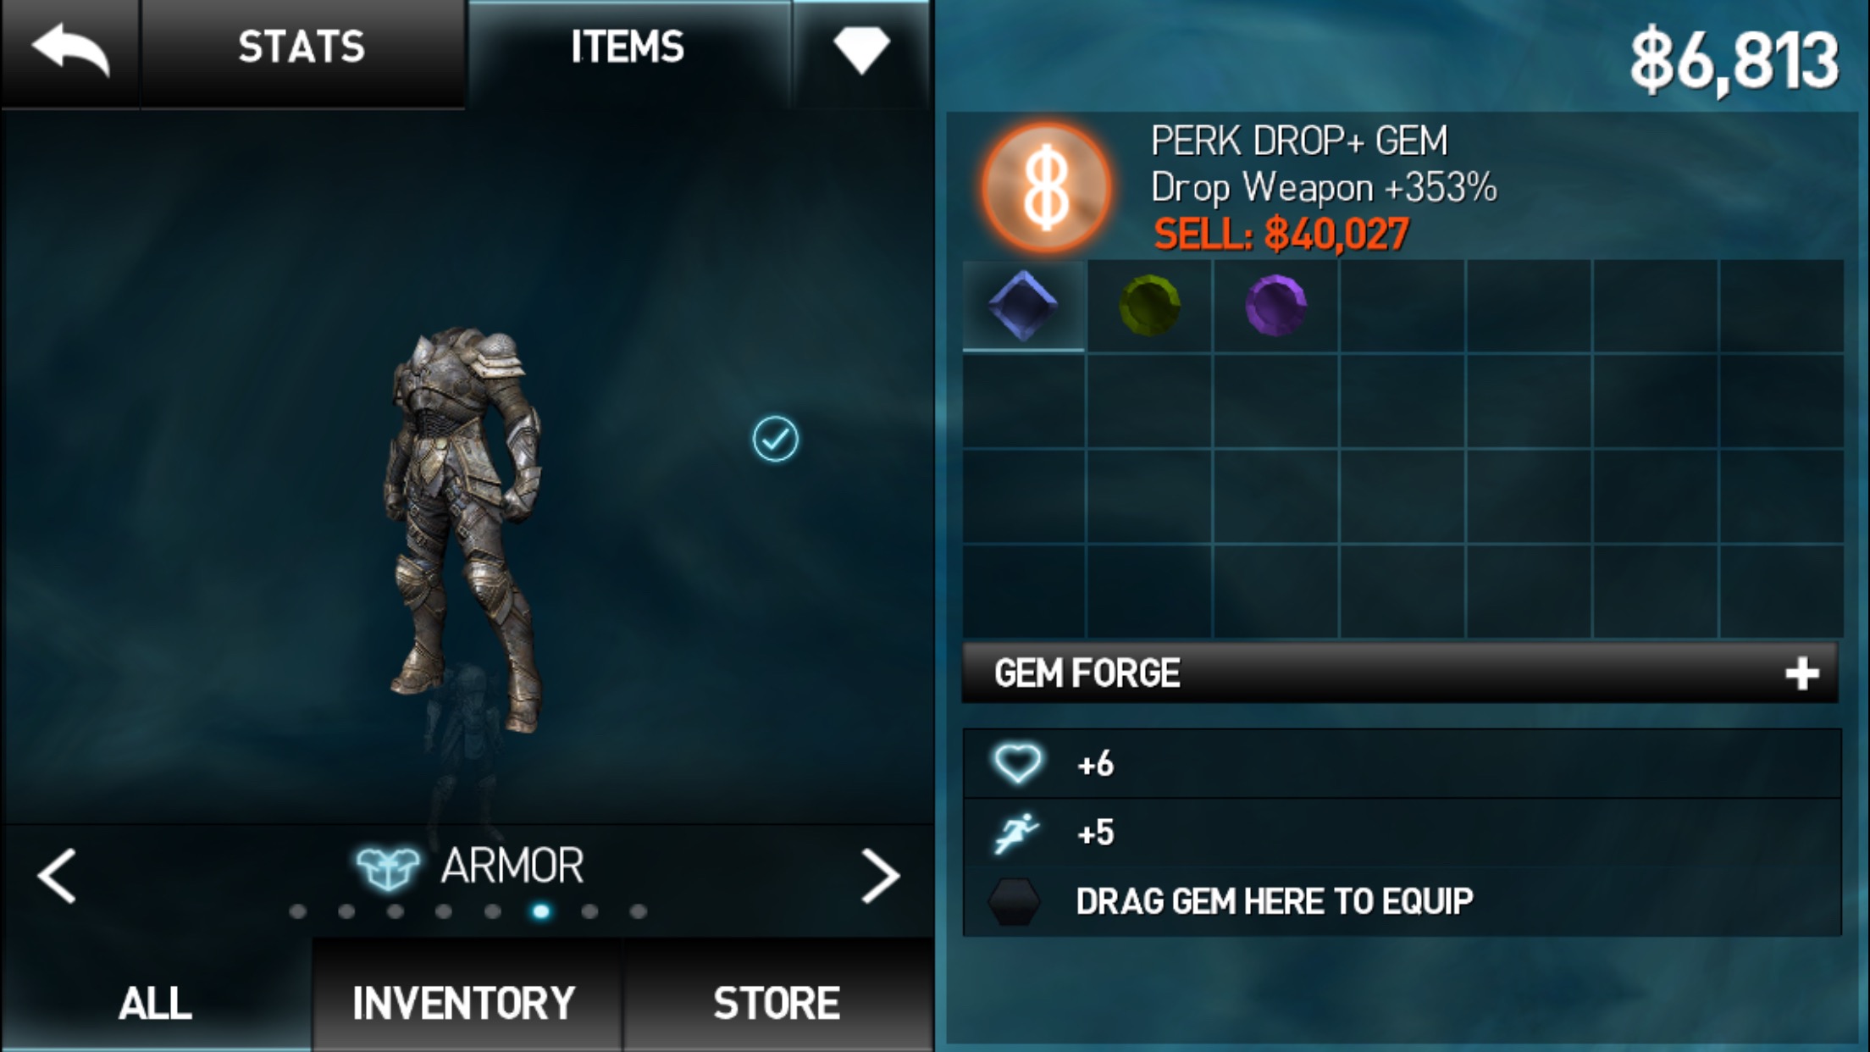Tap the Armor category chest icon
This screenshot has height=1052, width=1870.
click(388, 868)
